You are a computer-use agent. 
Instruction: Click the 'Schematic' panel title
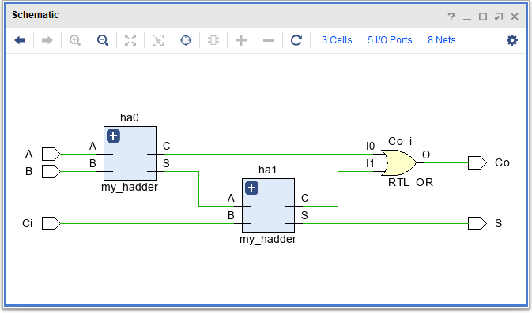tap(36, 15)
